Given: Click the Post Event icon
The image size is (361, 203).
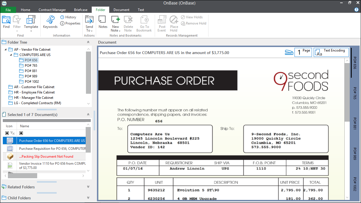Looking at the screenshot, I should [x=162, y=20].
